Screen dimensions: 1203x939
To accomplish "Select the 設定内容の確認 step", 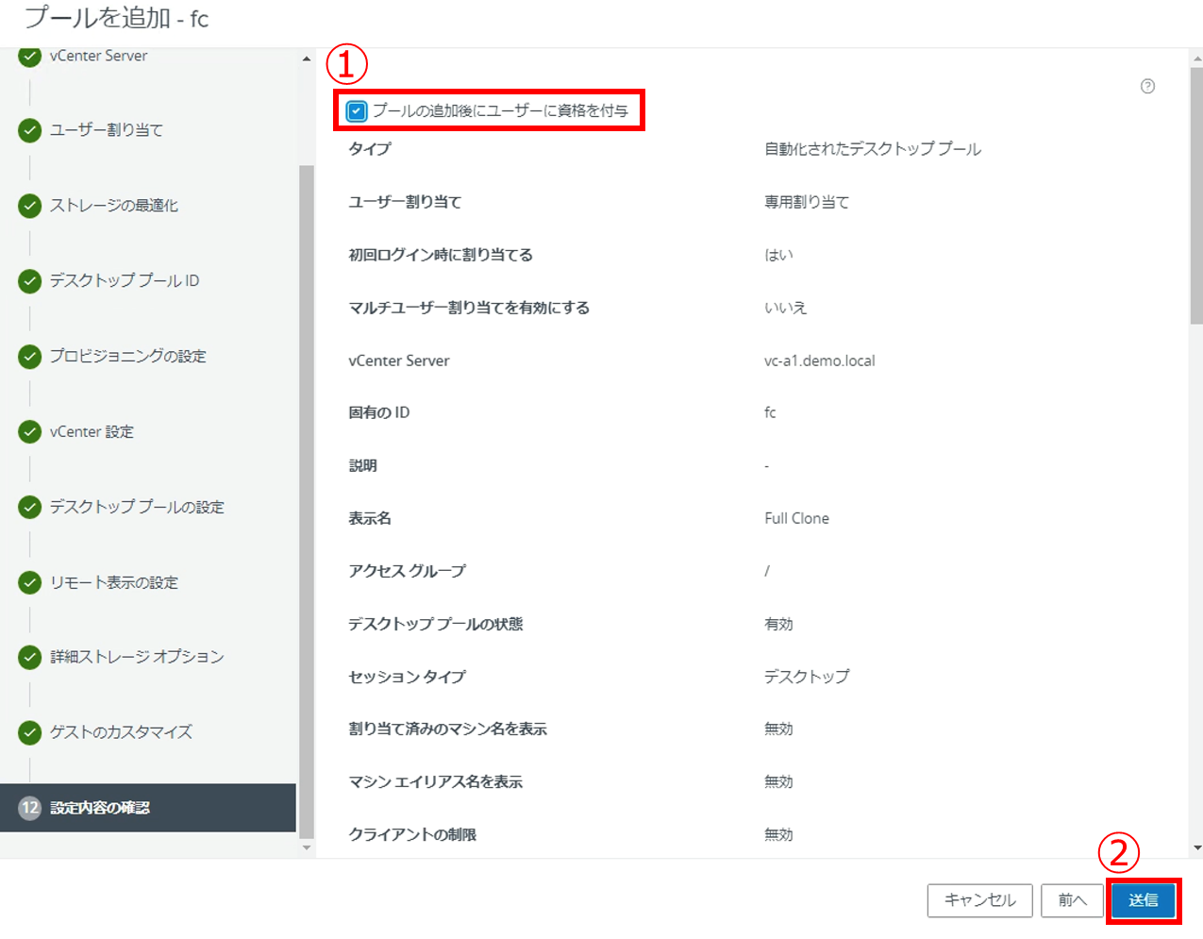I will coord(100,808).
